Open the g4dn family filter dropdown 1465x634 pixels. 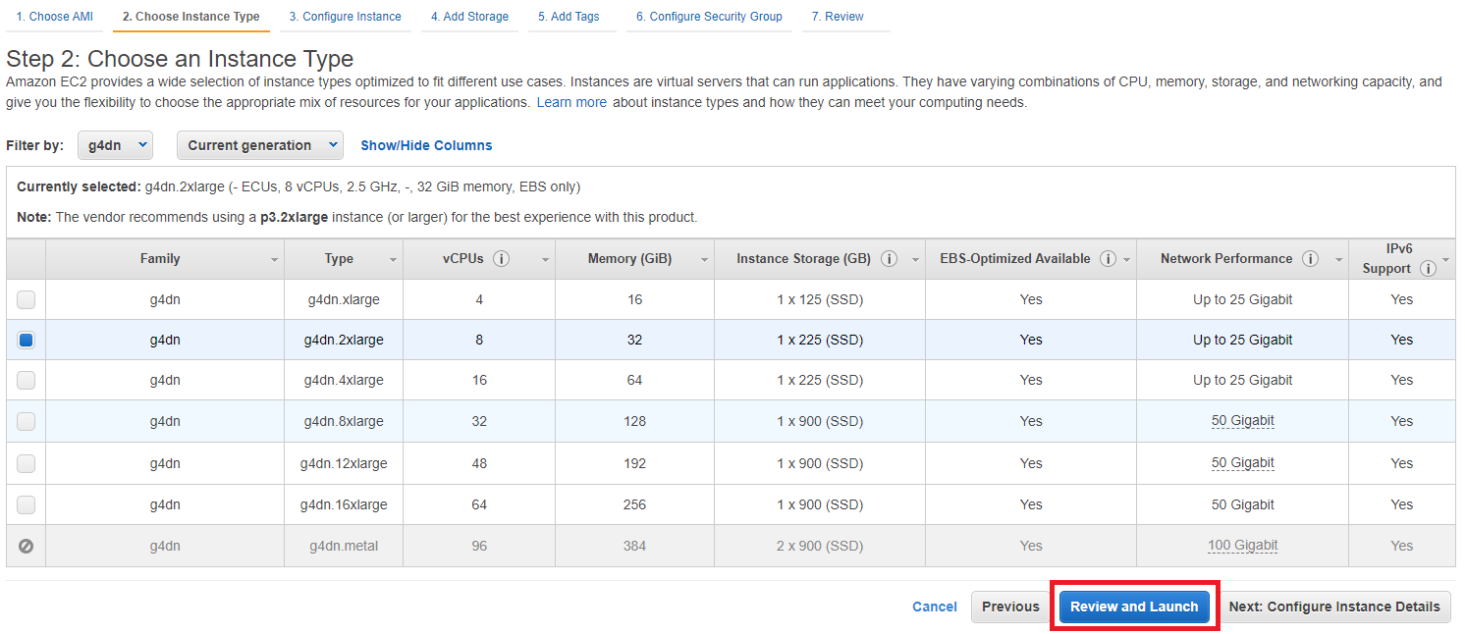116,145
